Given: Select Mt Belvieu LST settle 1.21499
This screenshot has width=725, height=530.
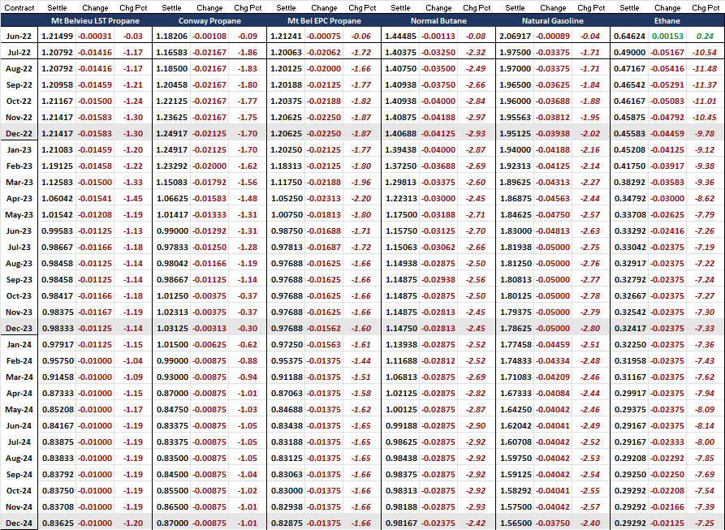Looking at the screenshot, I should (57, 36).
